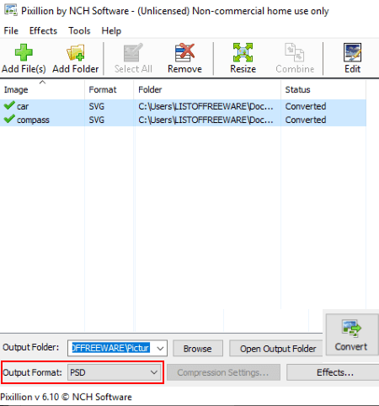Image resolution: width=379 pixels, height=406 pixels.
Task: Click the SVG format cell for car
Action: pyautogui.click(x=96, y=106)
